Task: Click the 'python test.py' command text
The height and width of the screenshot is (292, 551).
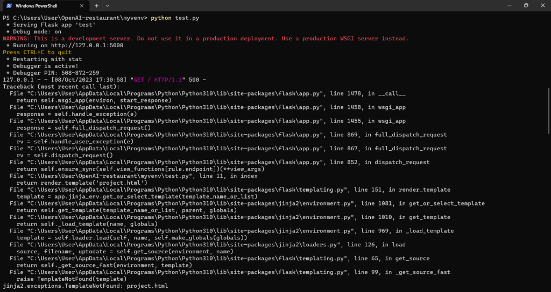Action: (x=175, y=18)
